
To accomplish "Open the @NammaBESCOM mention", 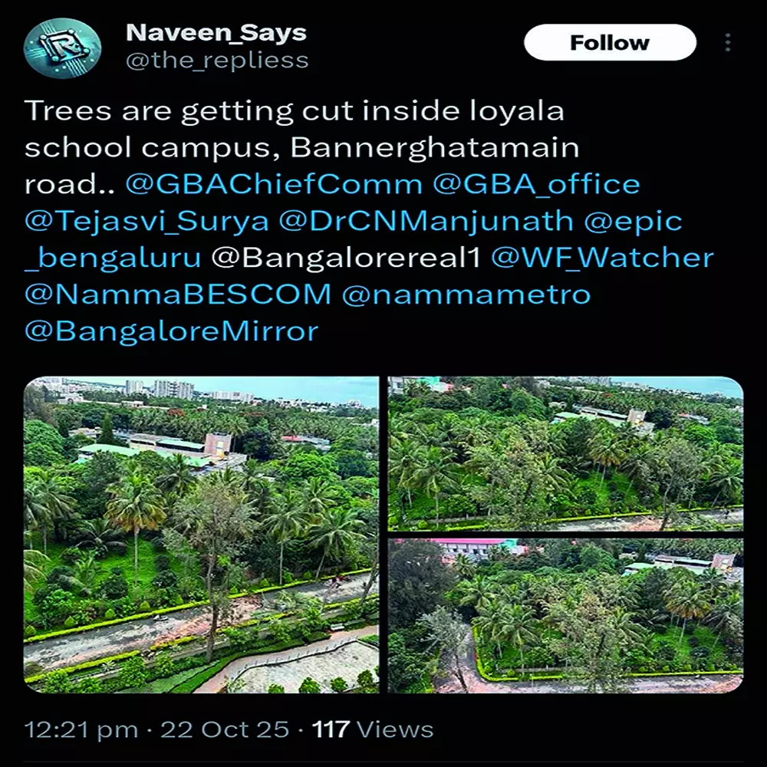I will coord(178,295).
